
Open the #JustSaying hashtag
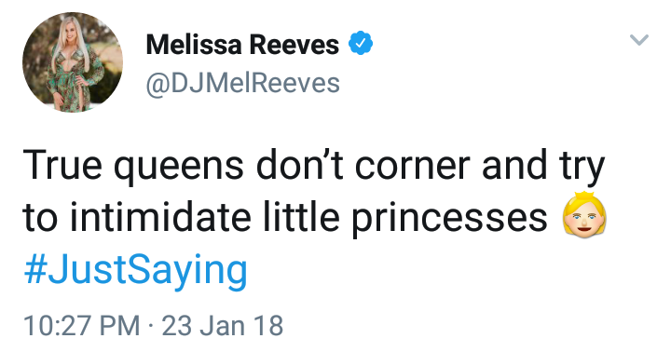pyautogui.click(x=136, y=271)
